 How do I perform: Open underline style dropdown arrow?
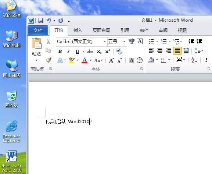[83, 52]
